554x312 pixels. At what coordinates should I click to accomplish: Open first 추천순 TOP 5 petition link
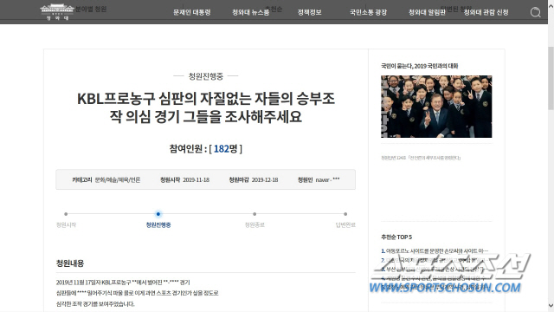pos(435,250)
